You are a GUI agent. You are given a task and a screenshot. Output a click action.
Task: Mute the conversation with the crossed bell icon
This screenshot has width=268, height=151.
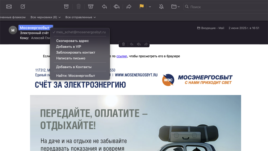point(161,7)
